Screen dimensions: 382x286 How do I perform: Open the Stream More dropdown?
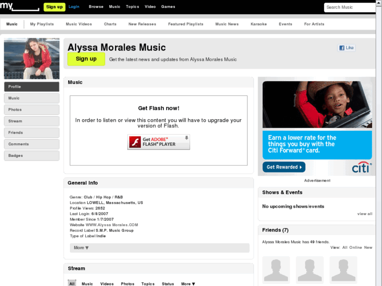188,284
